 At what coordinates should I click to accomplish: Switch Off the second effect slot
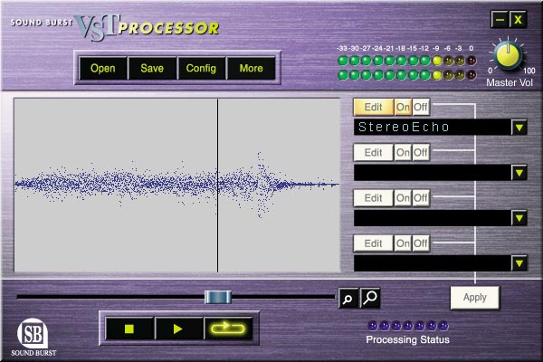coord(421,152)
